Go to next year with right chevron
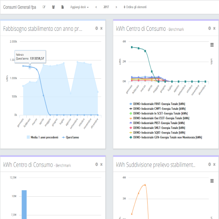Image resolution: width=219 pixels, height=219 pixels. pyautogui.click(x=116, y=7)
